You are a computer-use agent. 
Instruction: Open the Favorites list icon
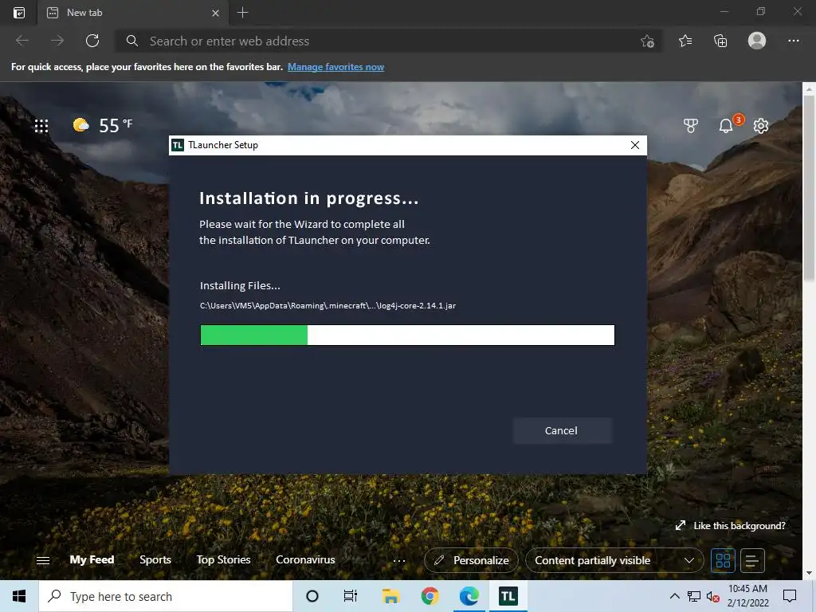click(x=685, y=41)
